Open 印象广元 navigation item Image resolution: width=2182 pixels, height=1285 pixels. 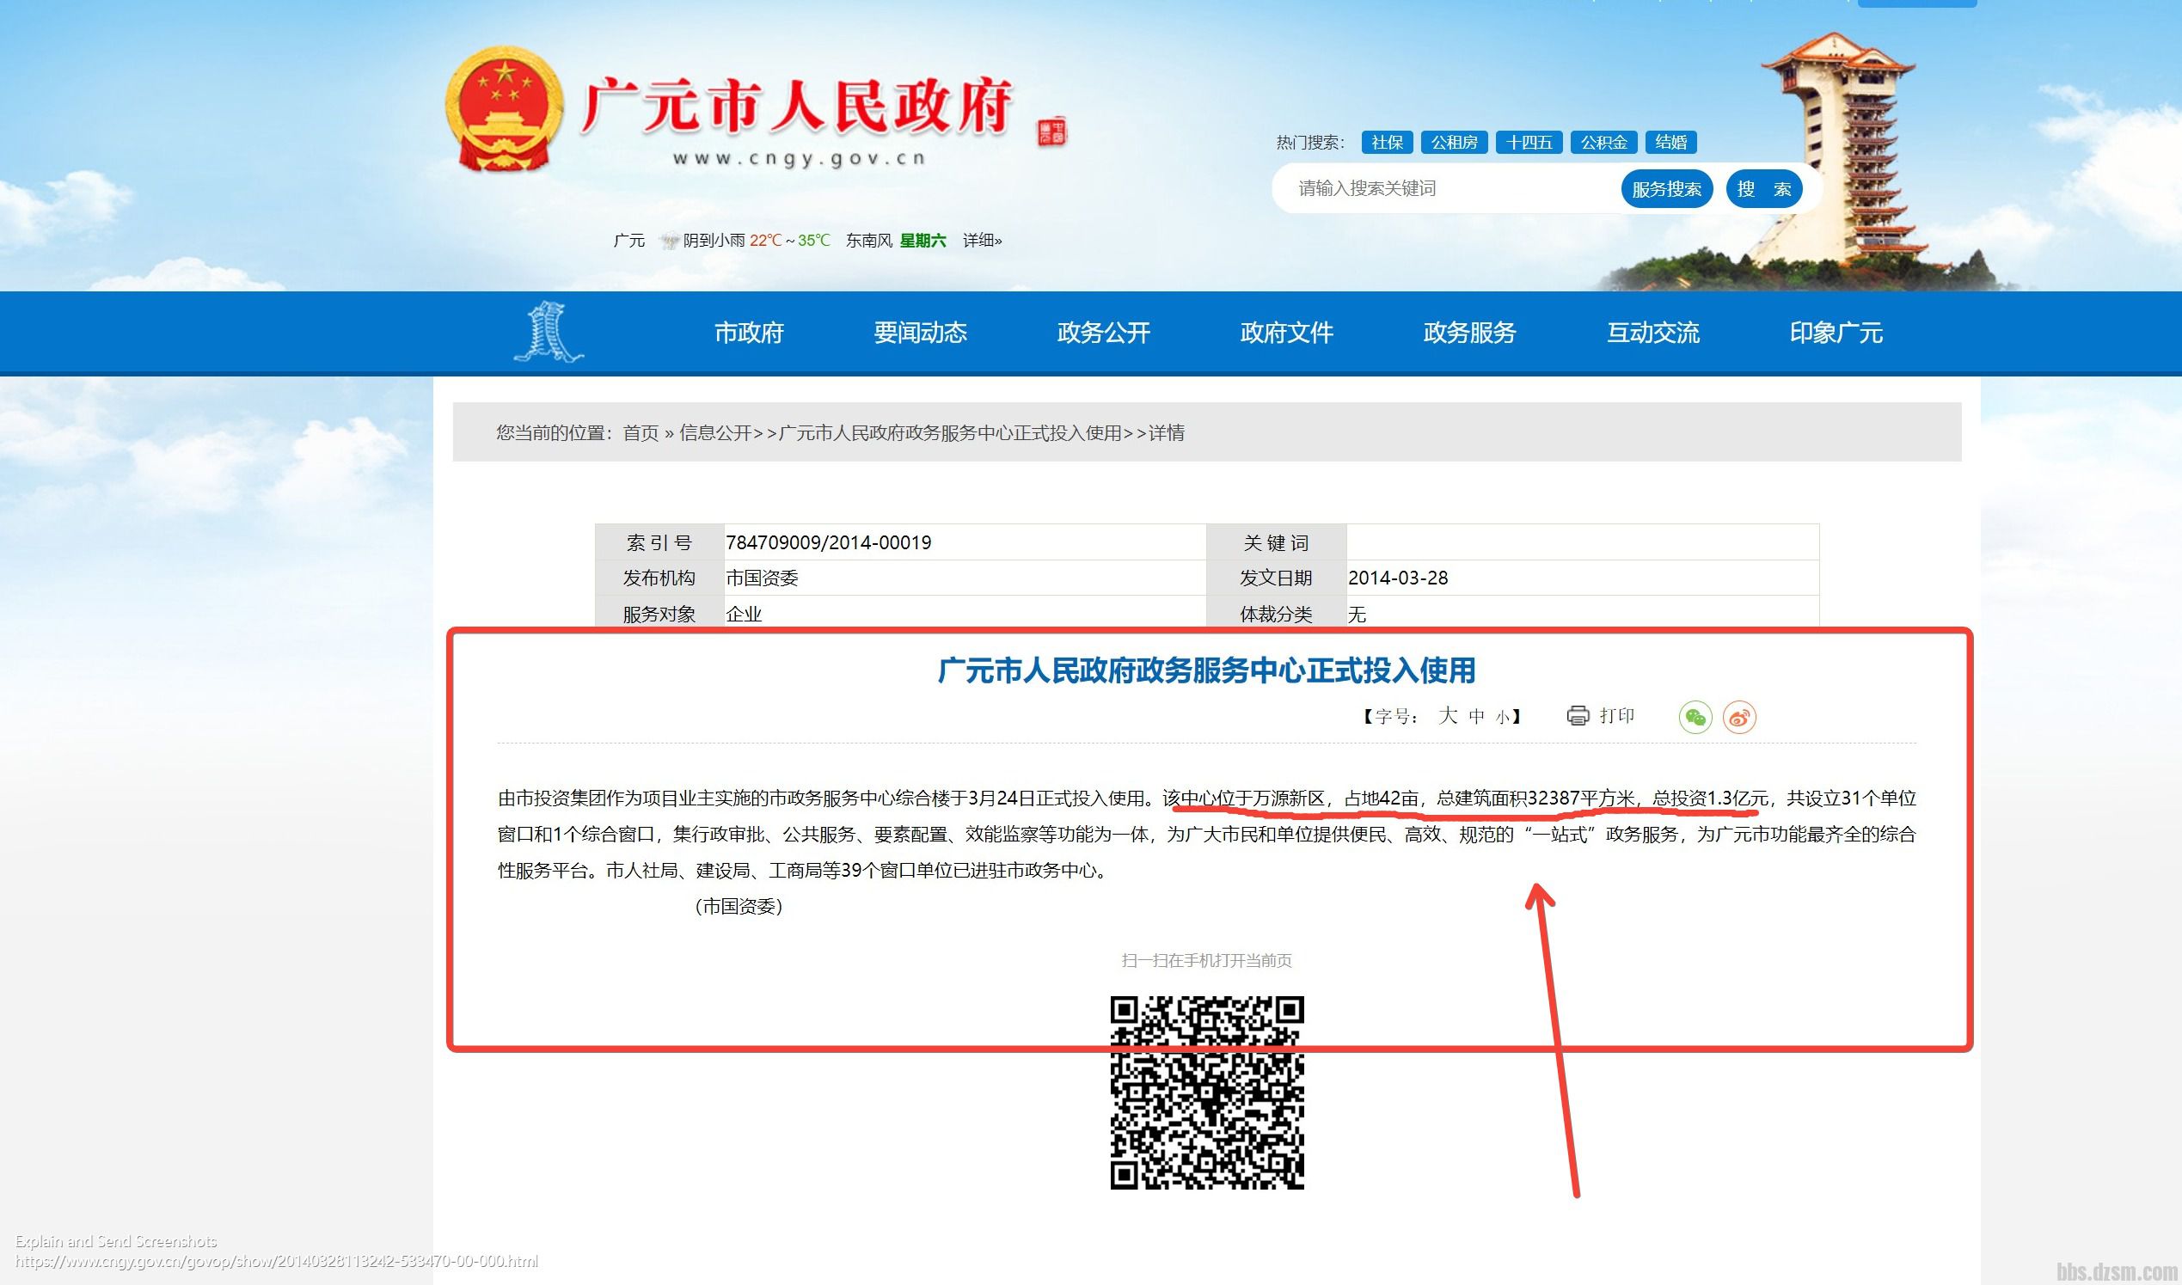[x=1836, y=333]
